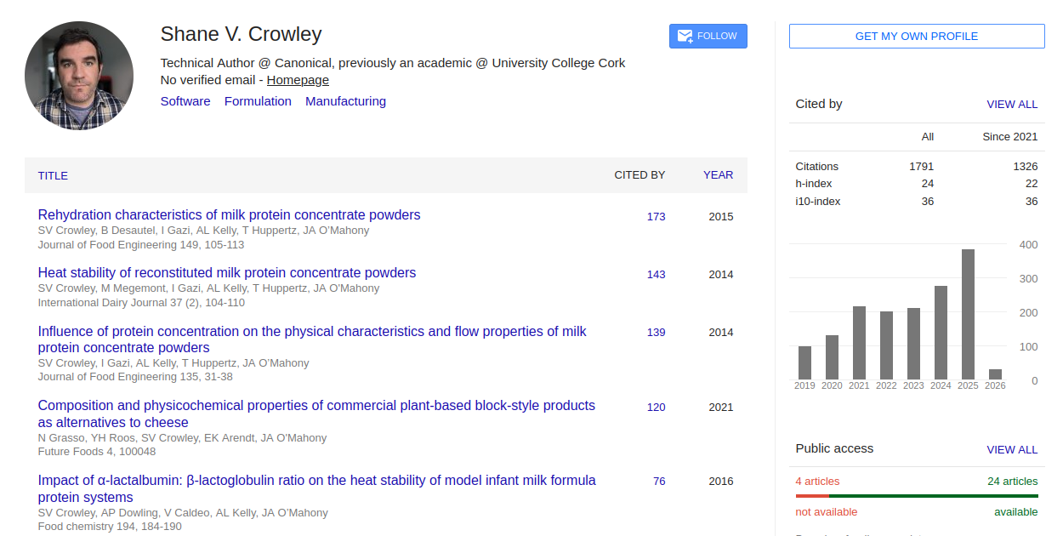Select the Manufacturing research label

click(345, 100)
